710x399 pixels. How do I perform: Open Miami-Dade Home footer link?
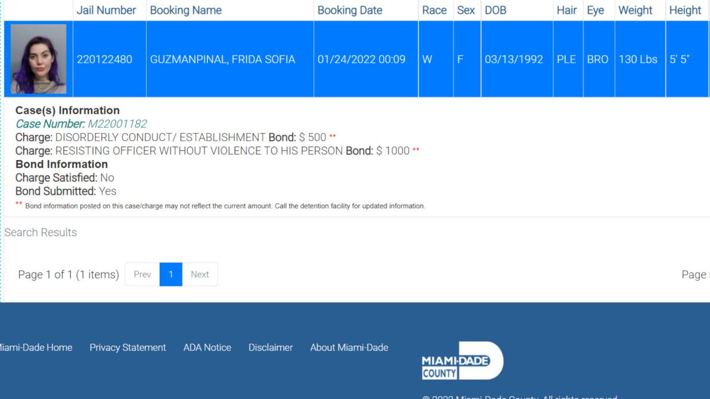(35, 348)
